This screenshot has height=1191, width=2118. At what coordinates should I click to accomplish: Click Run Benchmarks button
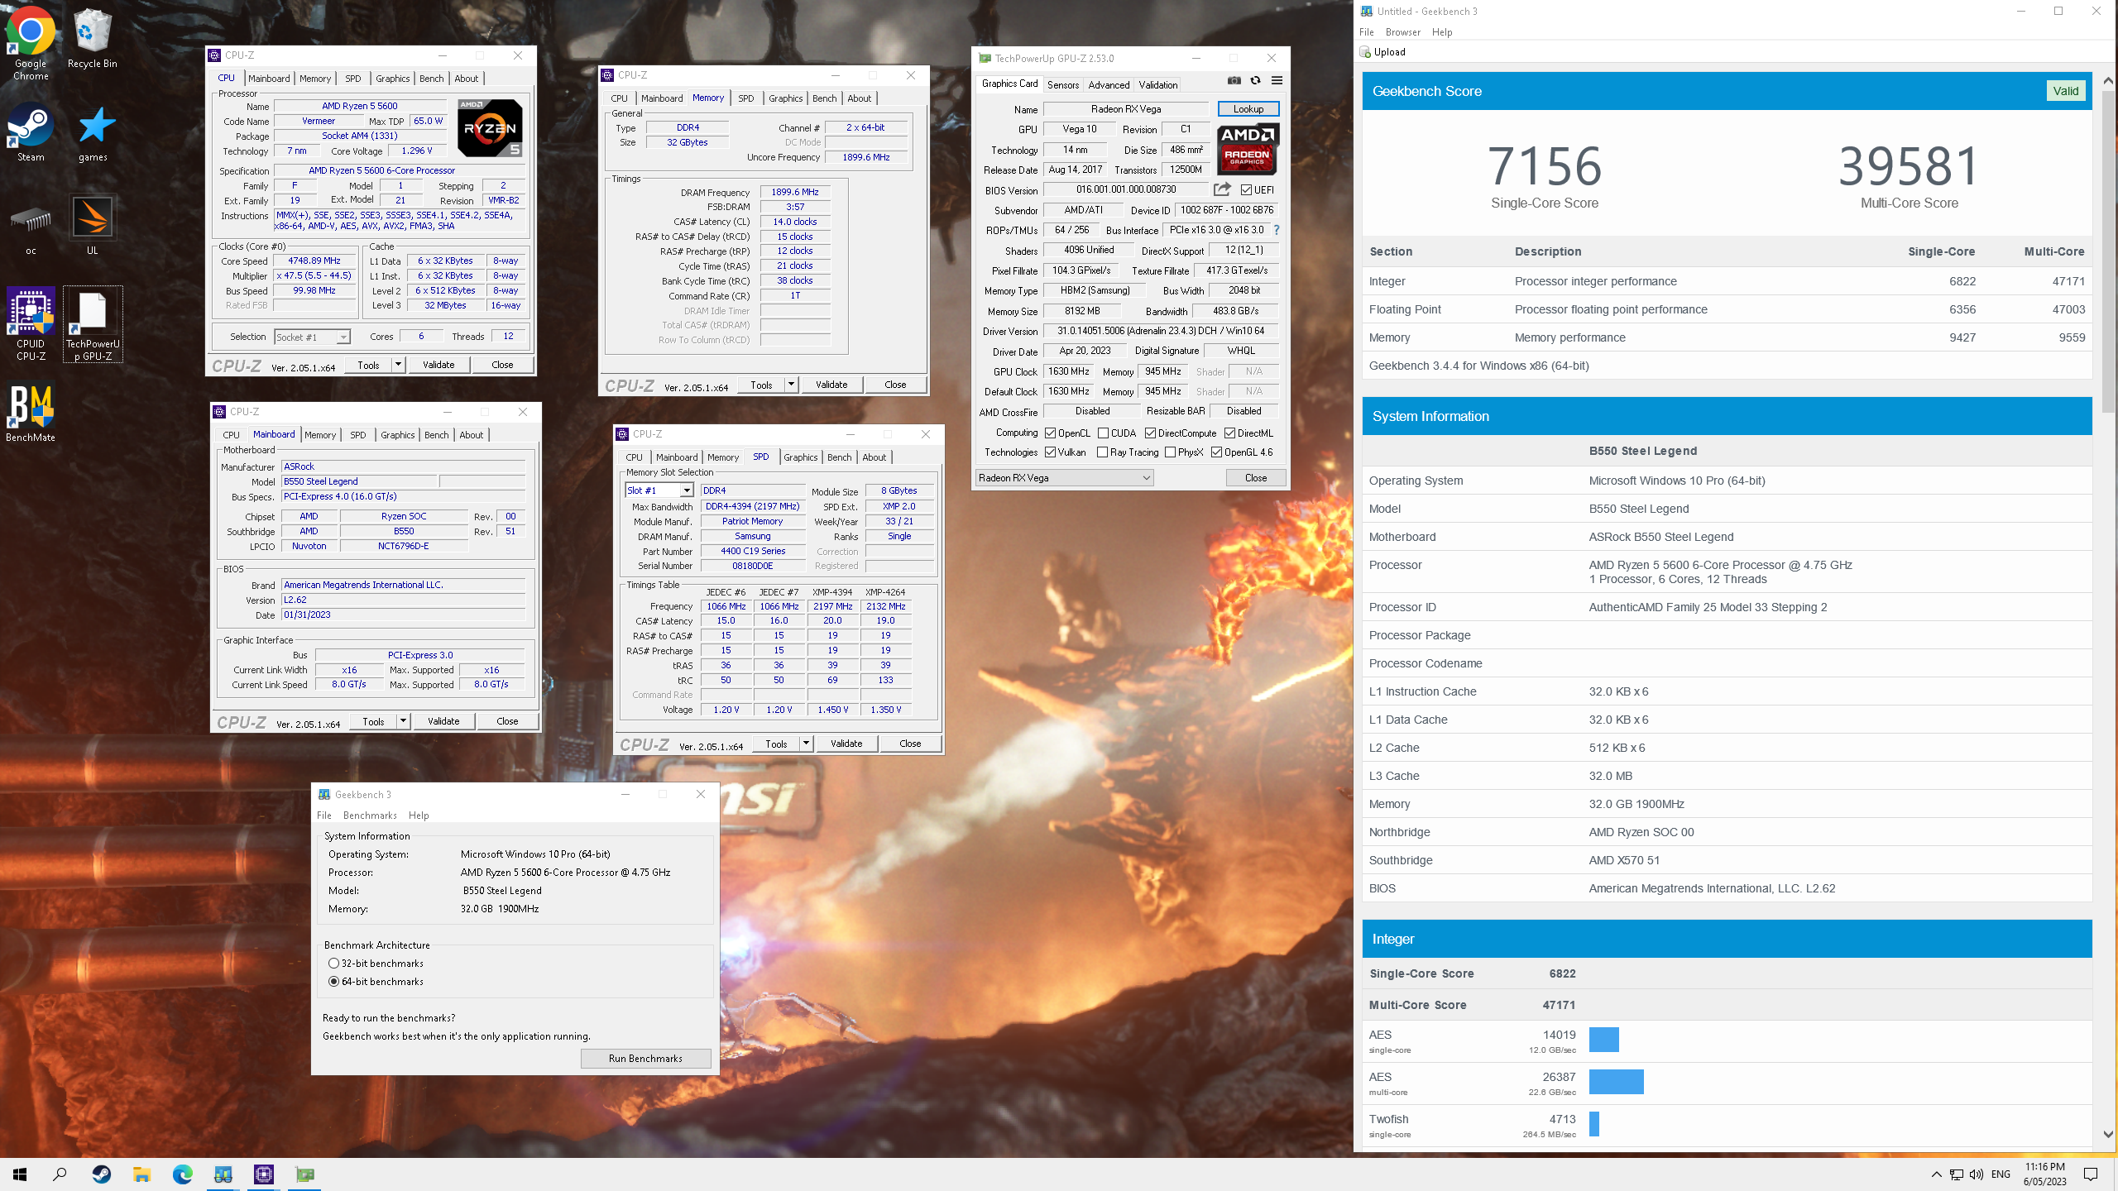pos(645,1059)
